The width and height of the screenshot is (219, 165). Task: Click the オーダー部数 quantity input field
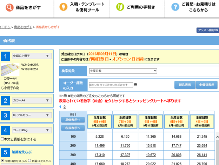[x=111, y=85]
